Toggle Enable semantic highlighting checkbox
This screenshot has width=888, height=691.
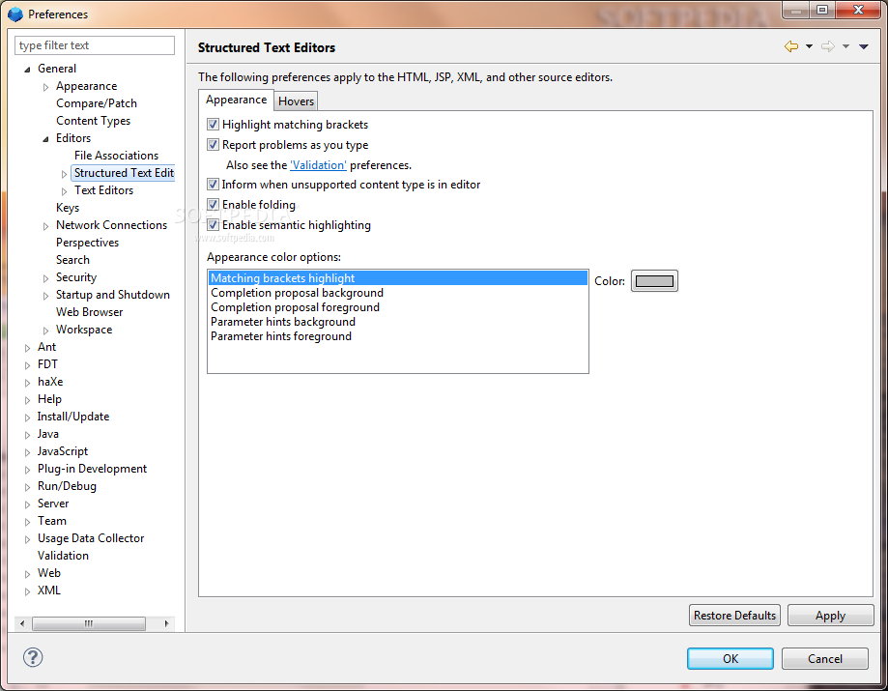[x=213, y=225]
